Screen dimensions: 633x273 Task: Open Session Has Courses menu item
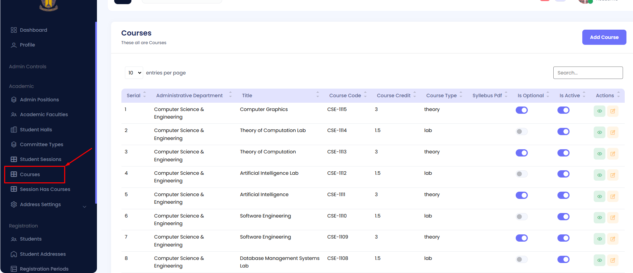click(45, 189)
